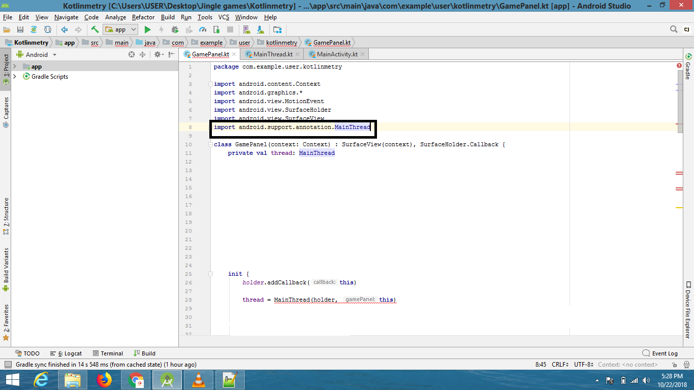Viewport: 694px width, 390px height.
Task: Open the Android Profiler icon
Action: tap(203, 29)
